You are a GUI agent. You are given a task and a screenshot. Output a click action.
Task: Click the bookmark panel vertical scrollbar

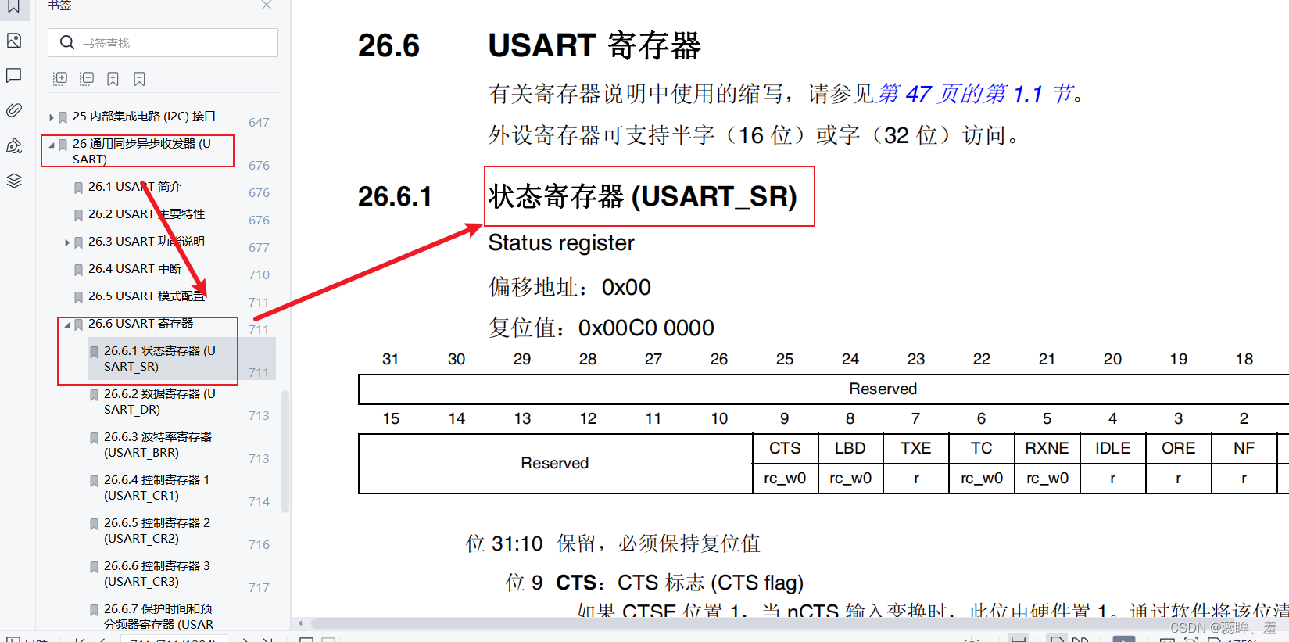pyautogui.click(x=285, y=451)
